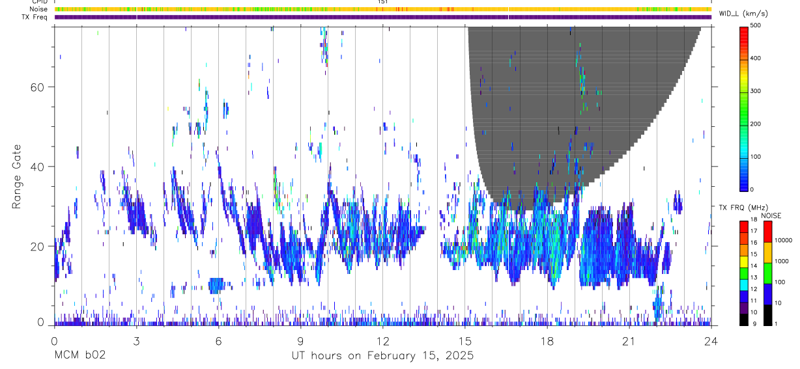Click the UT hour tick label 6
Image resolution: width=800 pixels, height=369 pixels.
point(218,340)
